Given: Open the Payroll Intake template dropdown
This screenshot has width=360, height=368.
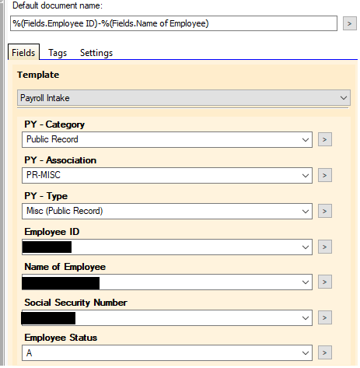Looking at the screenshot, I should [183, 98].
